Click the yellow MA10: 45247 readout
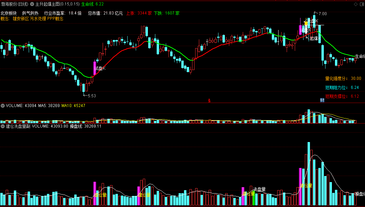 [73, 106]
